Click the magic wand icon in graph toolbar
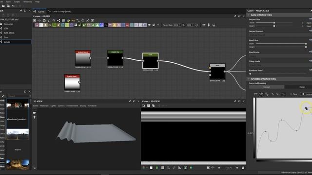This screenshot has height=175, width=312. coord(88,20)
